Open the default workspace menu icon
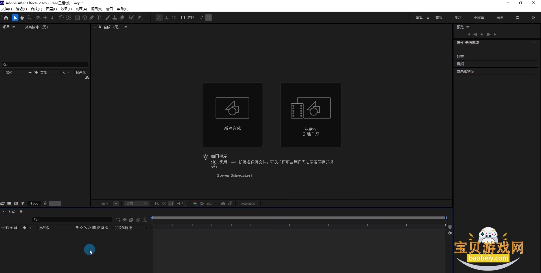The height and width of the screenshot is (273, 541). click(428, 18)
